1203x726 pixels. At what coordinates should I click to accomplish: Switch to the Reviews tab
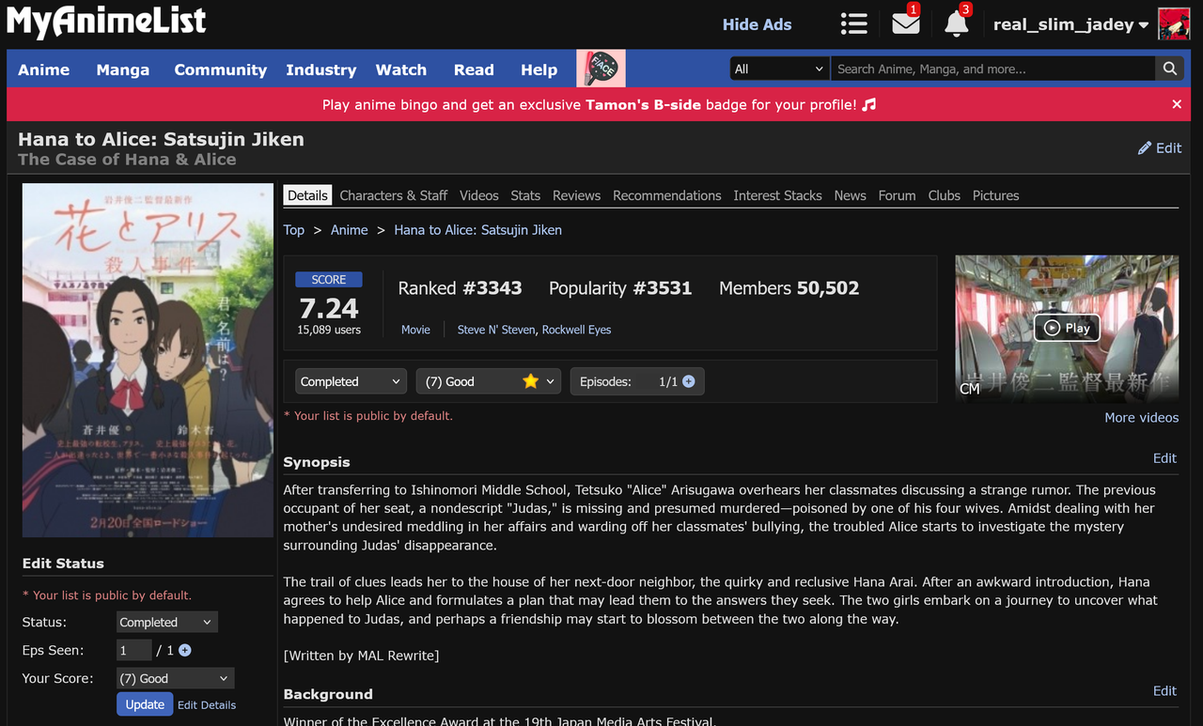coord(576,195)
